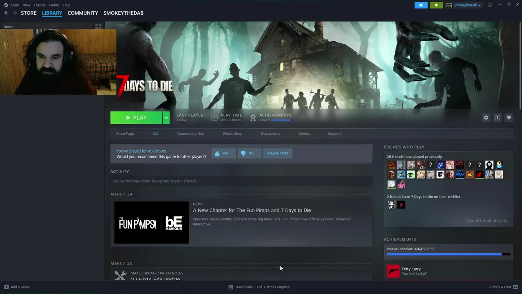Click the Downloads status icon
This screenshot has width=522, height=294.
tap(231, 287)
